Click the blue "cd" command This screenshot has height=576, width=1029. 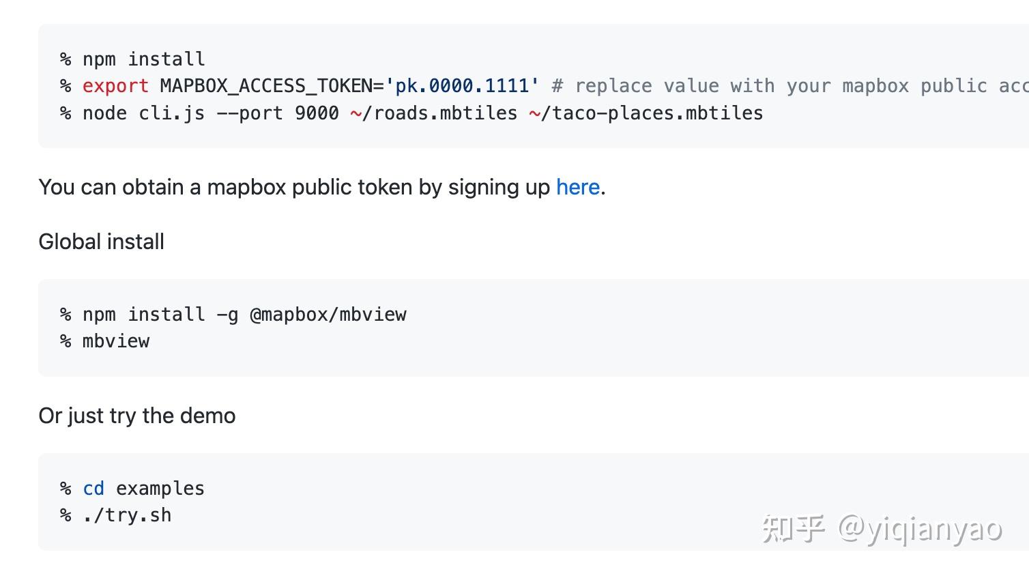coord(93,489)
